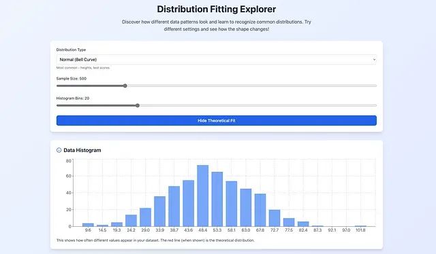Viewport: 436px width, 254px height.
Task: Open the Distribution Type dropdown
Action: [x=217, y=60]
